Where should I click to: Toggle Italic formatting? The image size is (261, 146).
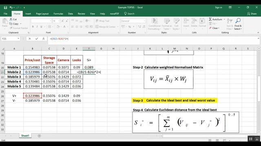coord(37,27)
